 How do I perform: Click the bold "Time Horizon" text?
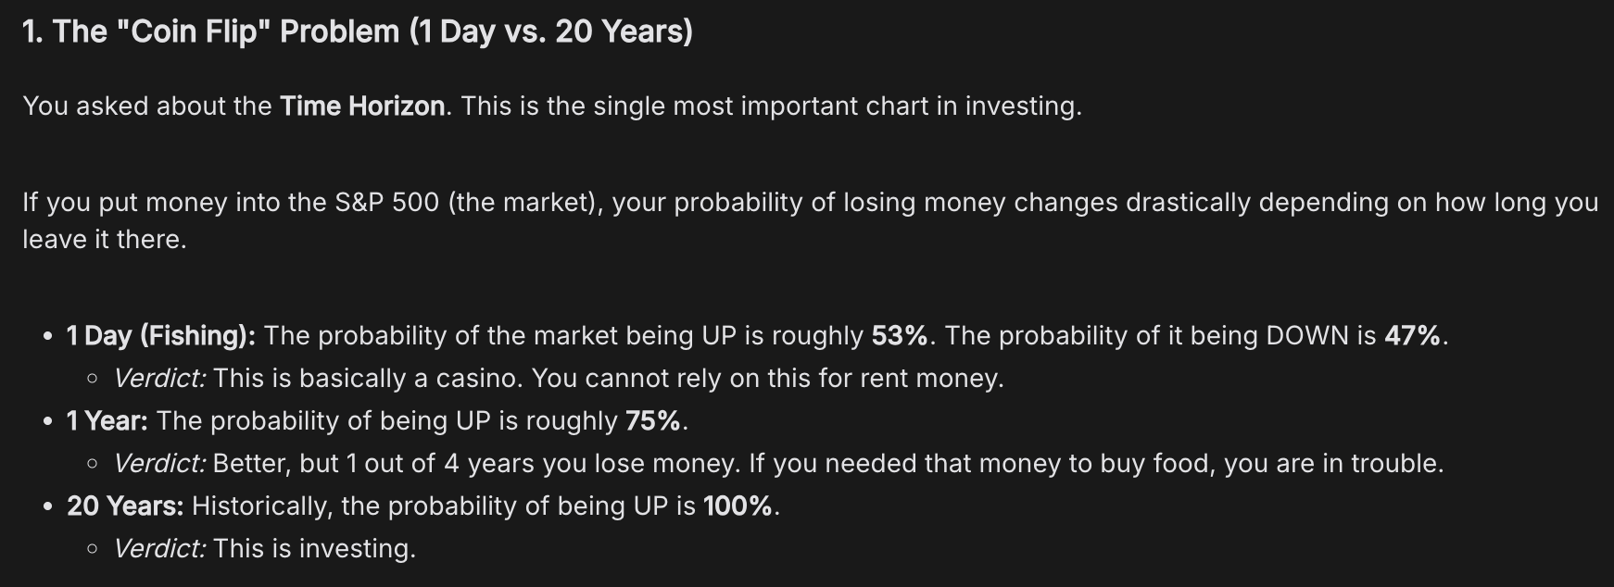(x=362, y=106)
